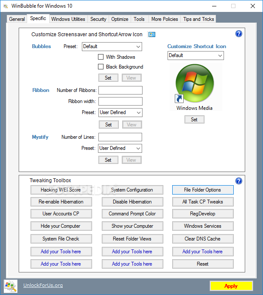Click Hide your Computer button
263x295 pixels.
pos(61,226)
